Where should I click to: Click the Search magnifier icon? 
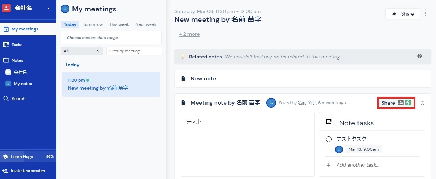pyautogui.click(x=6, y=99)
